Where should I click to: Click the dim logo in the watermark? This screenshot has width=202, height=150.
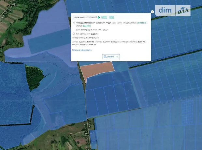click(166, 10)
